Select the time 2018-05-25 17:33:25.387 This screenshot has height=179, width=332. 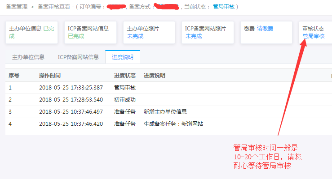coord(71,88)
